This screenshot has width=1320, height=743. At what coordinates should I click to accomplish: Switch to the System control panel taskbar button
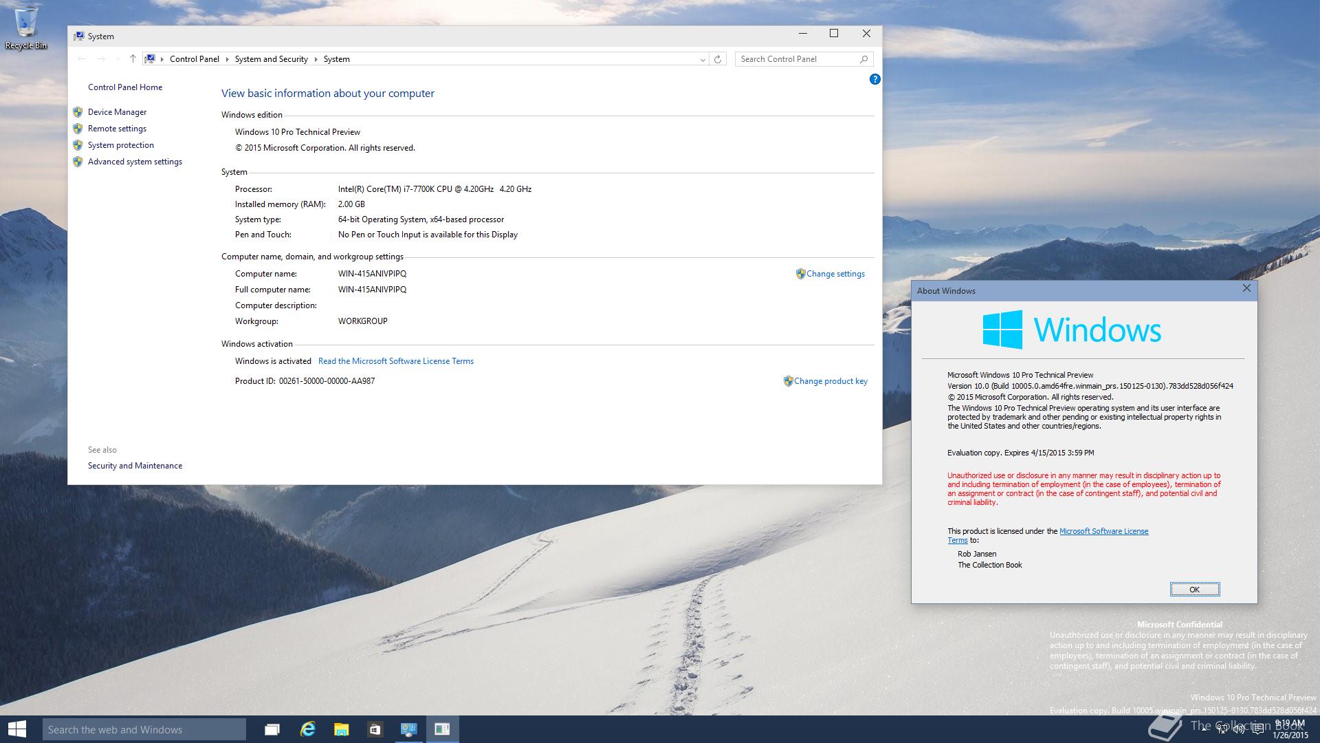coord(408,729)
